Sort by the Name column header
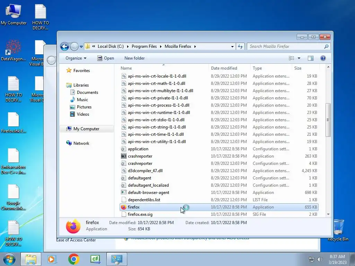This screenshot has height=266, width=355. click(164, 68)
